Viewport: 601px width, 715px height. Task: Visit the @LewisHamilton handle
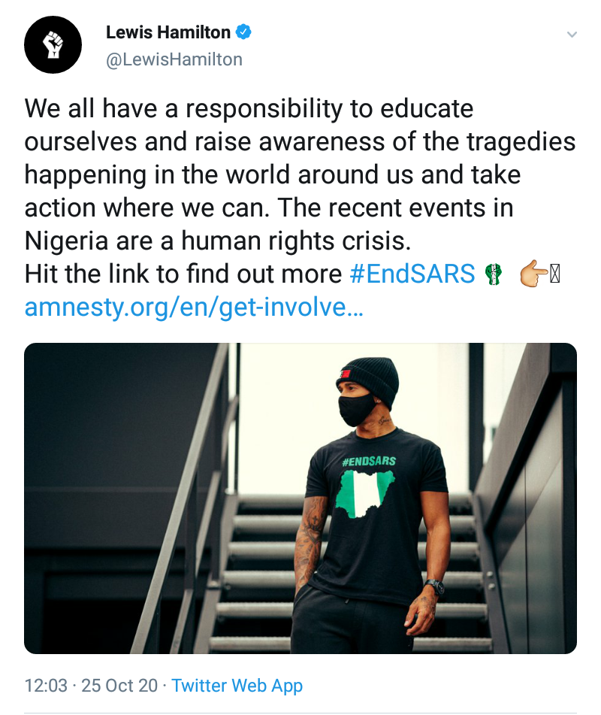pyautogui.click(x=174, y=59)
